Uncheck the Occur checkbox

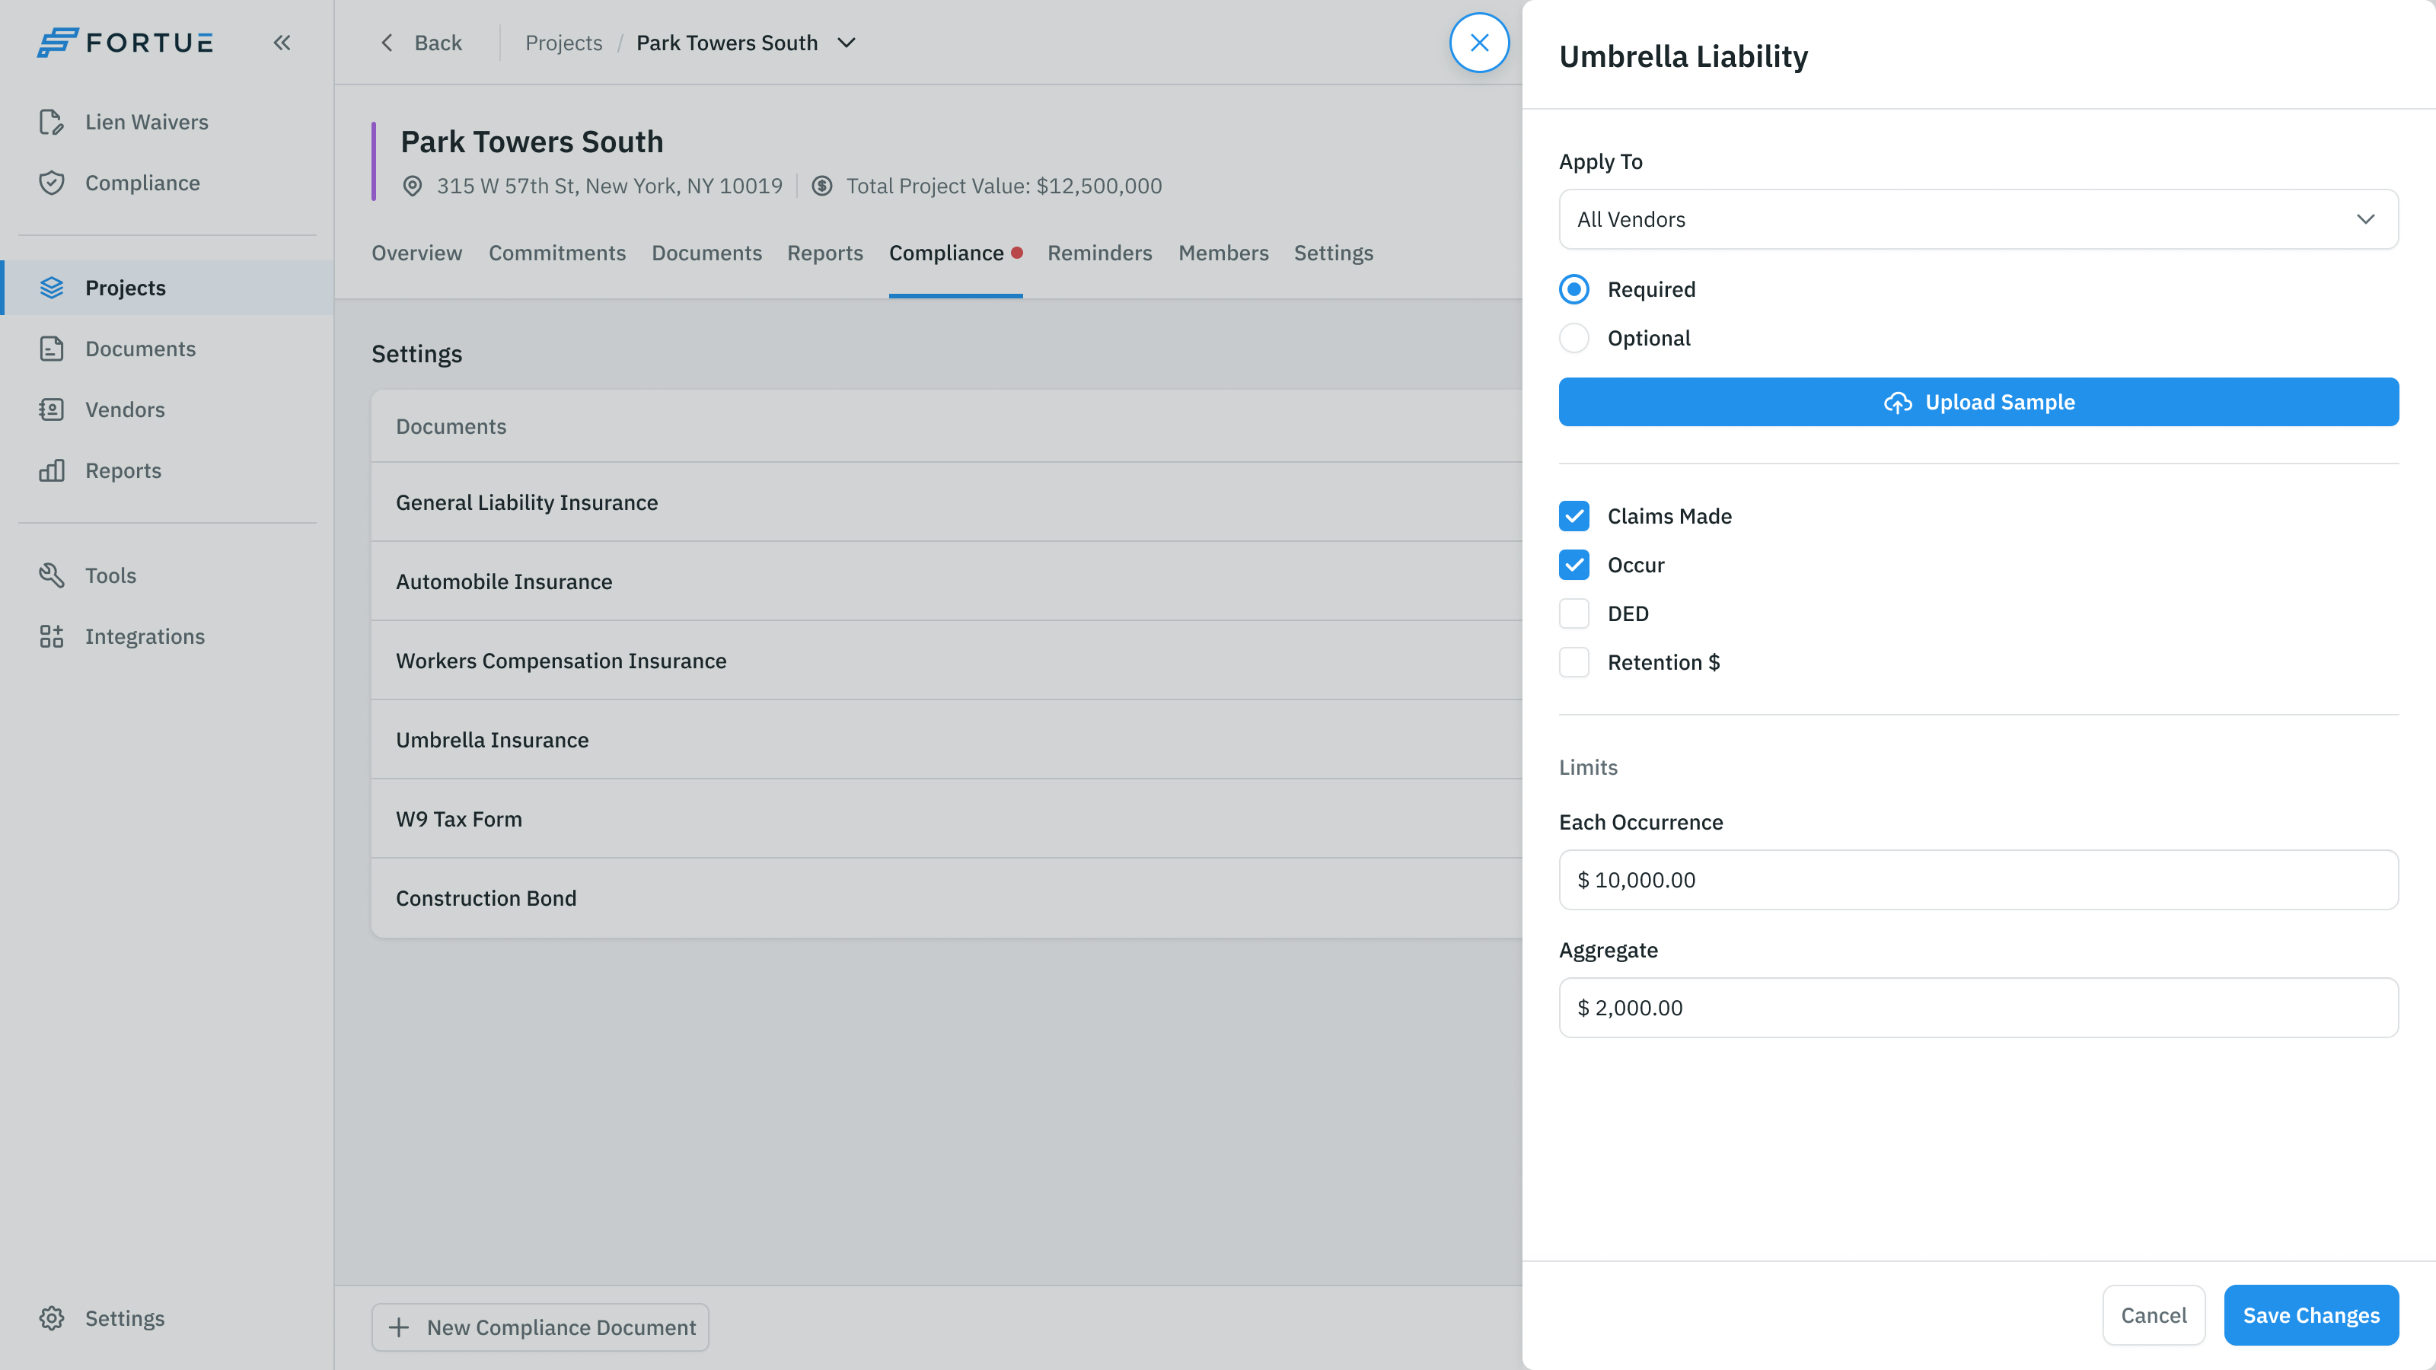tap(1574, 565)
